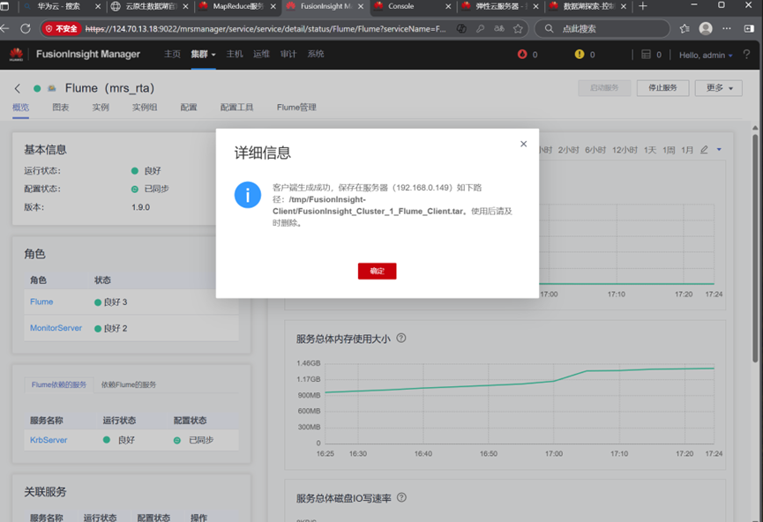Screen dimensions: 763x522
Task: Click the browser back arrow
Action: click(4, 29)
